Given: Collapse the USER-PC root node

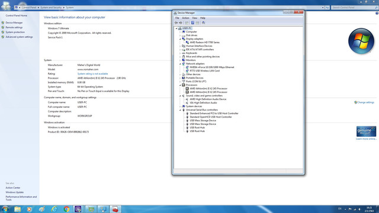Looking at the screenshot, I should (176, 28).
